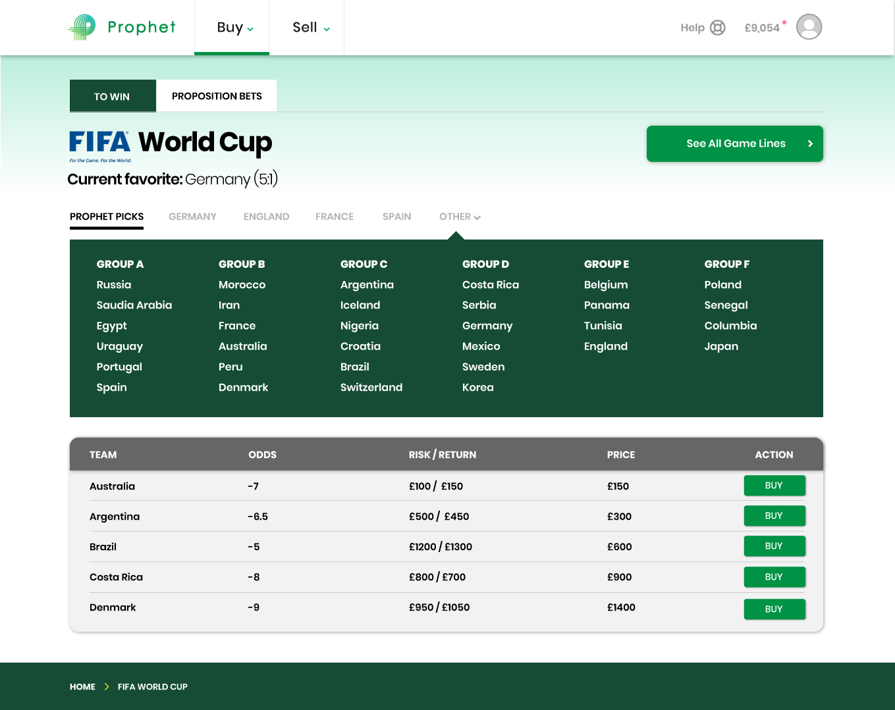Click the ODDS column header
The image size is (895, 710).
click(262, 455)
